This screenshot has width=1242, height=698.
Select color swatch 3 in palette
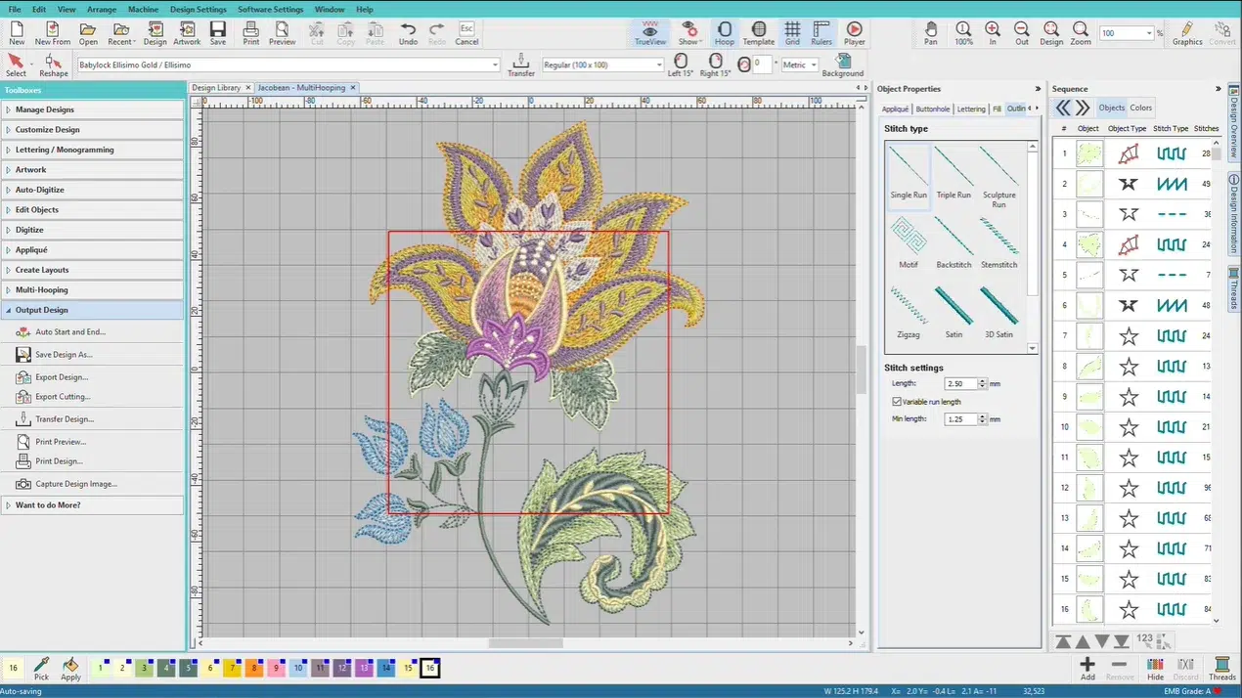click(145, 669)
